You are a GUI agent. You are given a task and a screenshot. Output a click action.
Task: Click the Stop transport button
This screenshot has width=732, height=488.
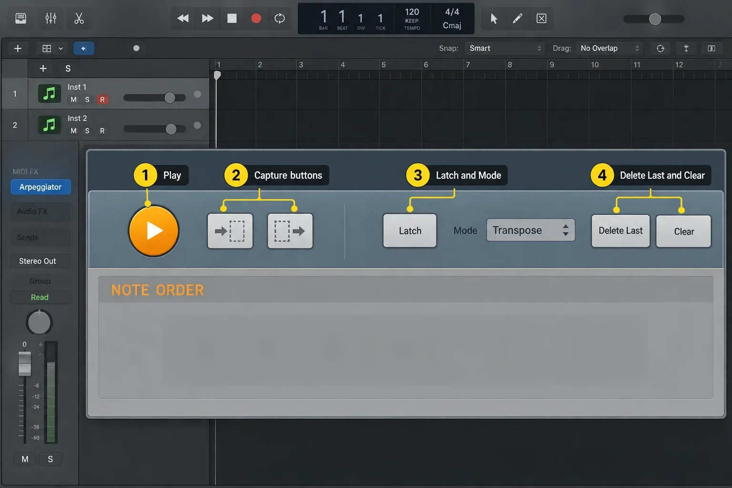(x=232, y=19)
